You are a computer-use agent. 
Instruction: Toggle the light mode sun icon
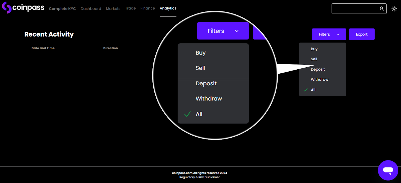(394, 9)
